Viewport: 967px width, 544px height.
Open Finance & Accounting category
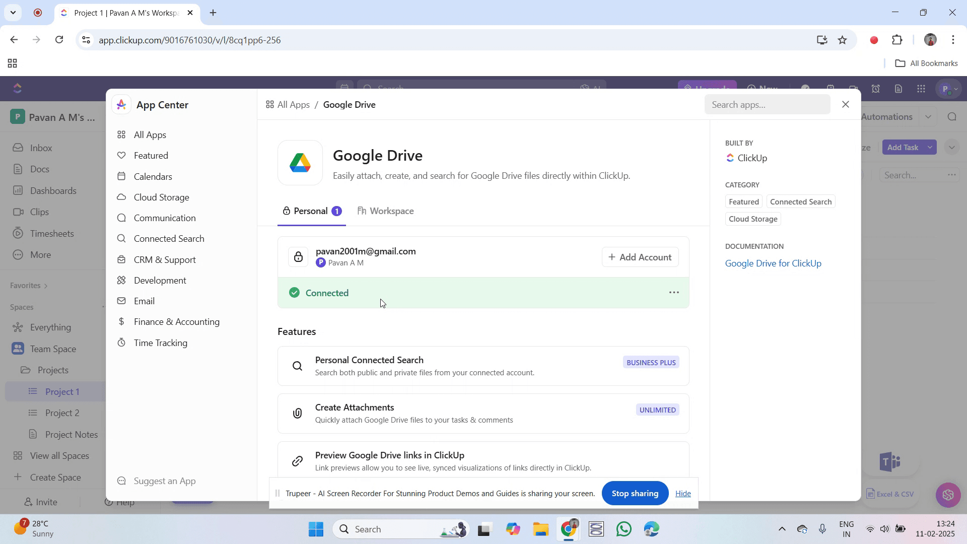(176, 322)
